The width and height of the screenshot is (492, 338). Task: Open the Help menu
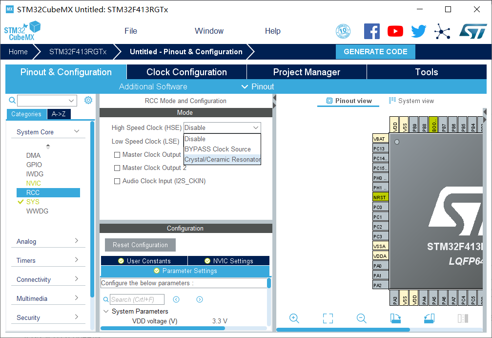click(273, 31)
